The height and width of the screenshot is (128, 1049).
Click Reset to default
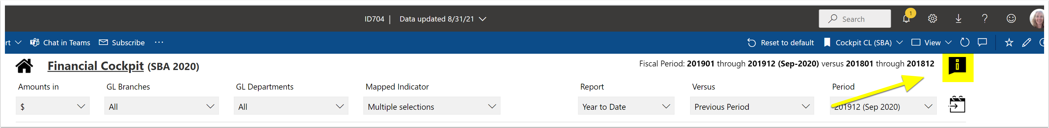[x=781, y=43]
